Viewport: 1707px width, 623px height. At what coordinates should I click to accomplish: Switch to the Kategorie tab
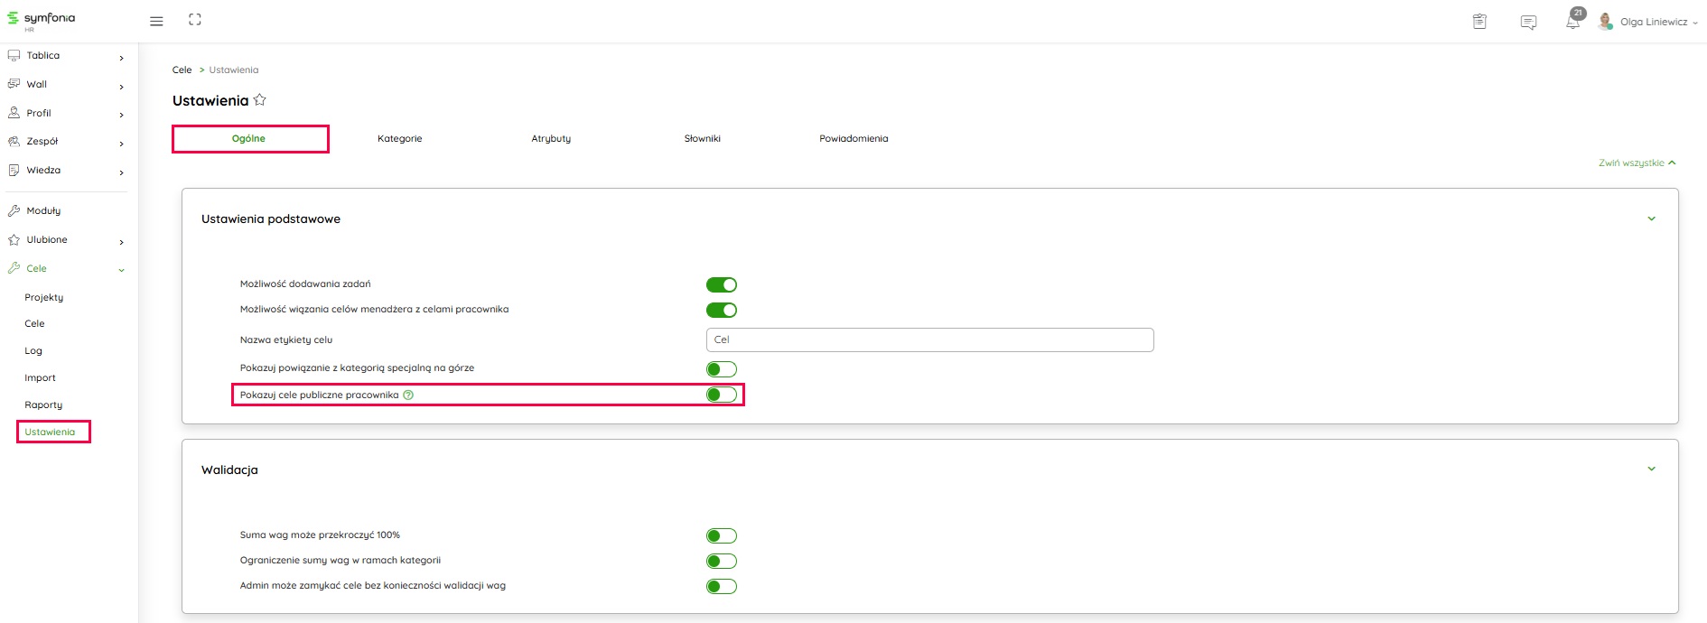click(x=399, y=139)
